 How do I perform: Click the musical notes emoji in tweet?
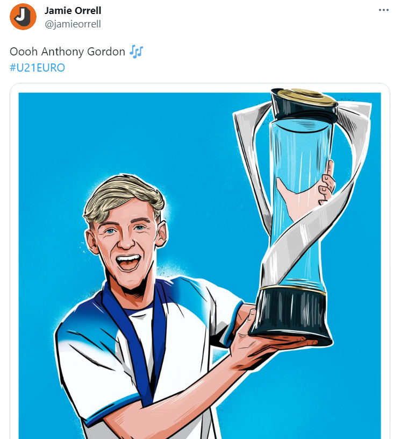coord(137,52)
